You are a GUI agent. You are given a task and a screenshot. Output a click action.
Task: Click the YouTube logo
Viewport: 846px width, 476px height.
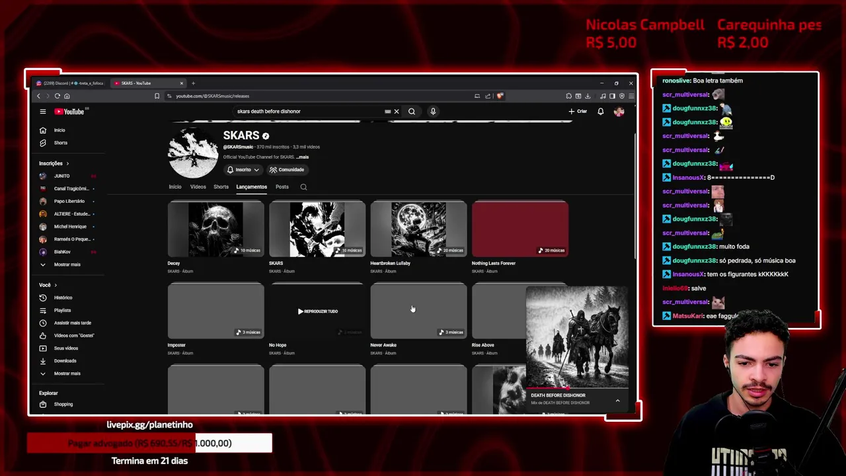(69, 112)
